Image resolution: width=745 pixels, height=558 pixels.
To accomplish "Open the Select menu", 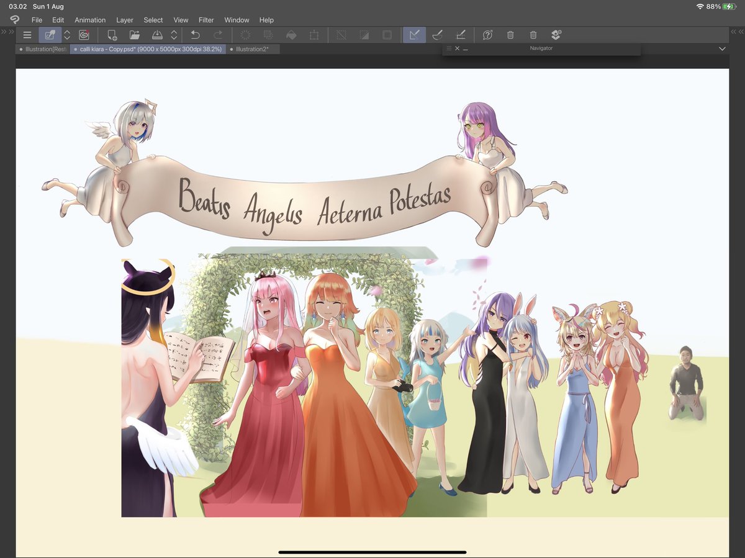I will (x=153, y=20).
